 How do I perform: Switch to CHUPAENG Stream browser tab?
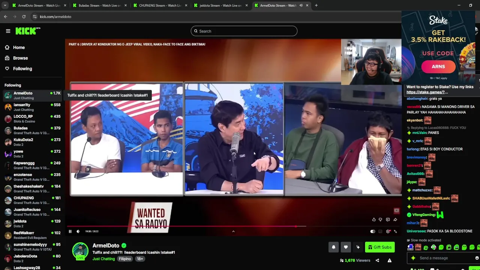click(x=160, y=6)
